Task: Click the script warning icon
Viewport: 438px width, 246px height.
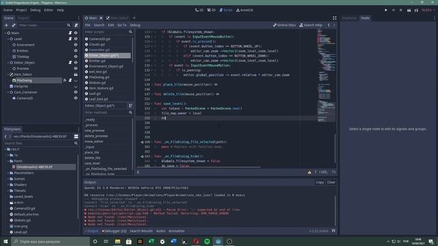Action: click(x=309, y=172)
